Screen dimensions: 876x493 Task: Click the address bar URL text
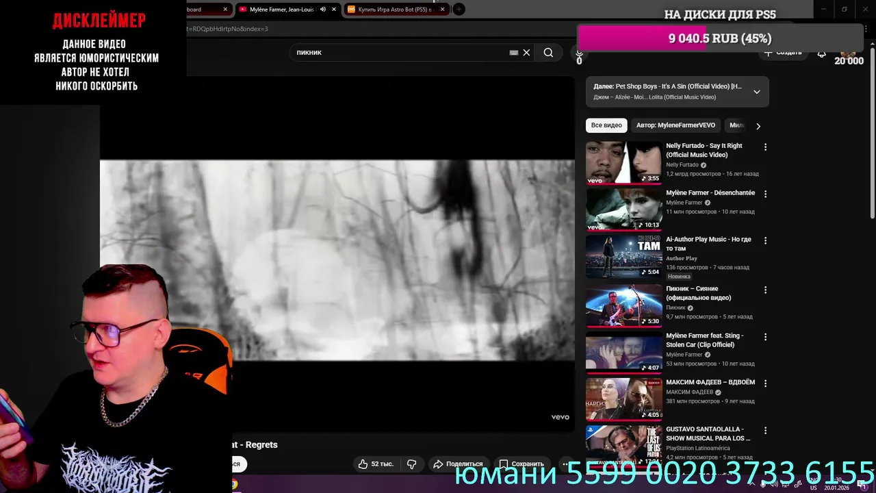pos(227,29)
